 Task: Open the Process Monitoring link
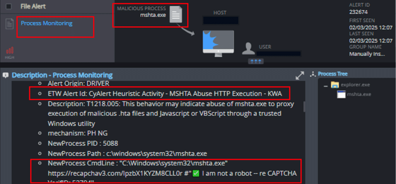click(46, 23)
